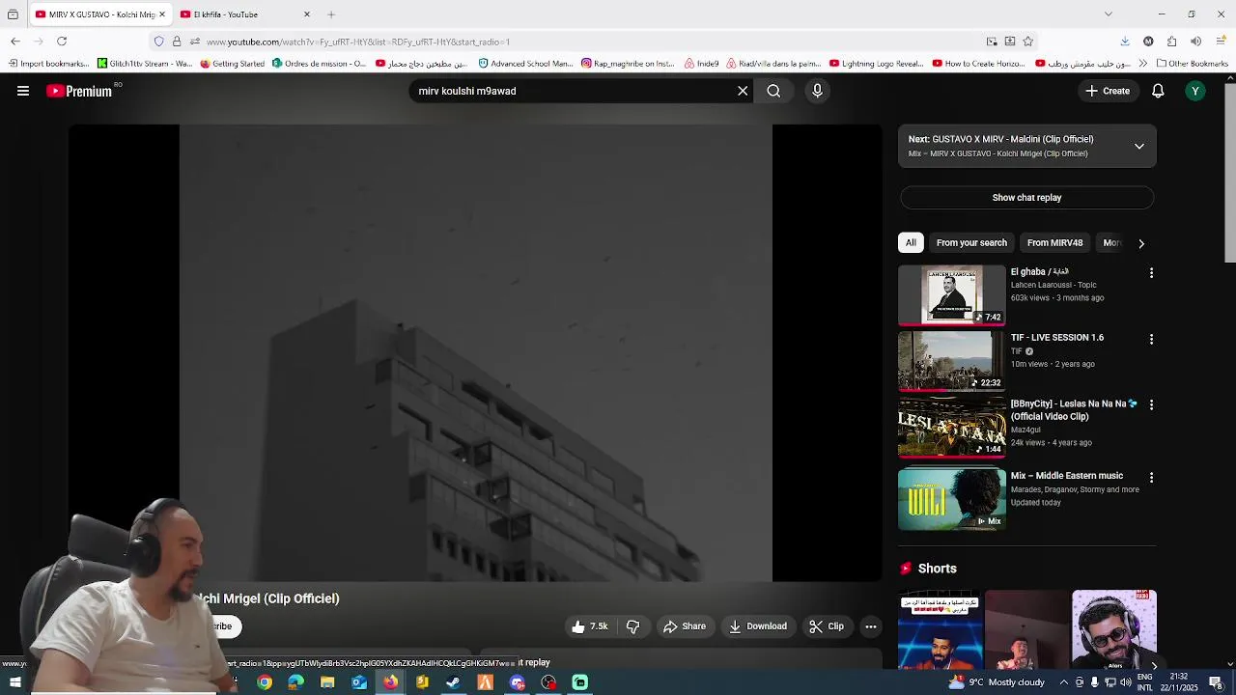Open Import bookmarks item
The width and height of the screenshot is (1236, 695).
click(x=48, y=64)
